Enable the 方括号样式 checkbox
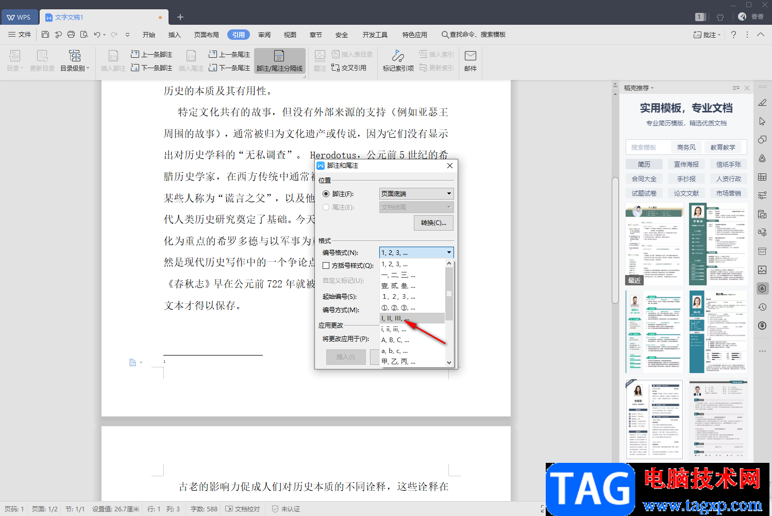 326,266
